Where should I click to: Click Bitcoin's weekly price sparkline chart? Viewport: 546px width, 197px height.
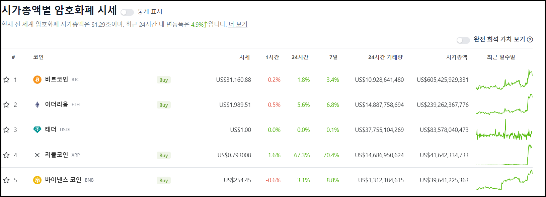coord(504,80)
